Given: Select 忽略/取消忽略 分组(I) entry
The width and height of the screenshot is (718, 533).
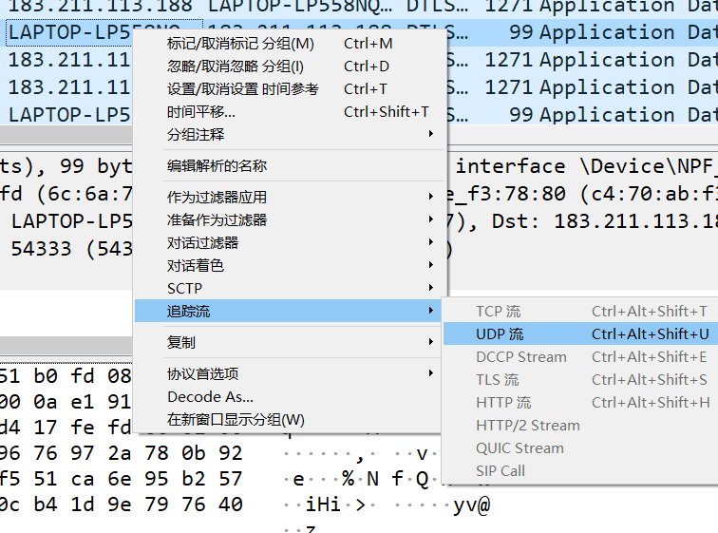Looking at the screenshot, I should pyautogui.click(x=288, y=67).
